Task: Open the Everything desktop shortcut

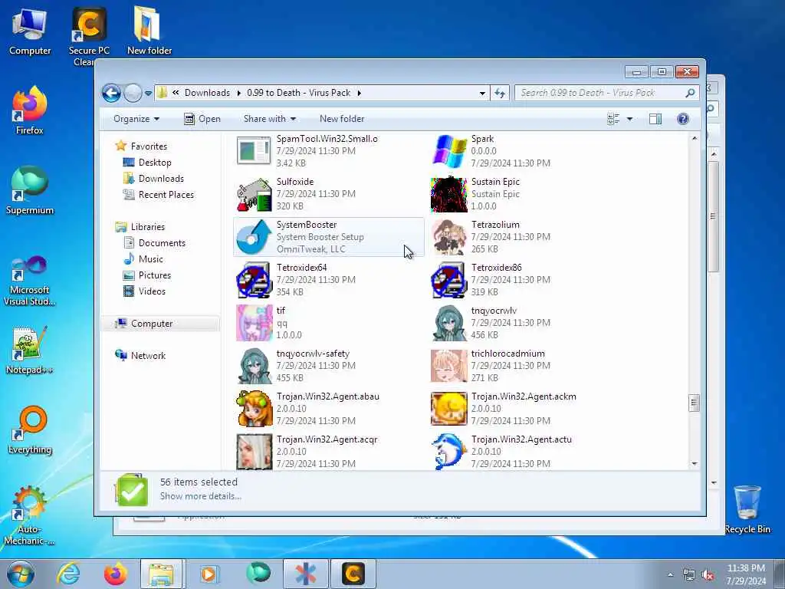Action: pos(30,430)
